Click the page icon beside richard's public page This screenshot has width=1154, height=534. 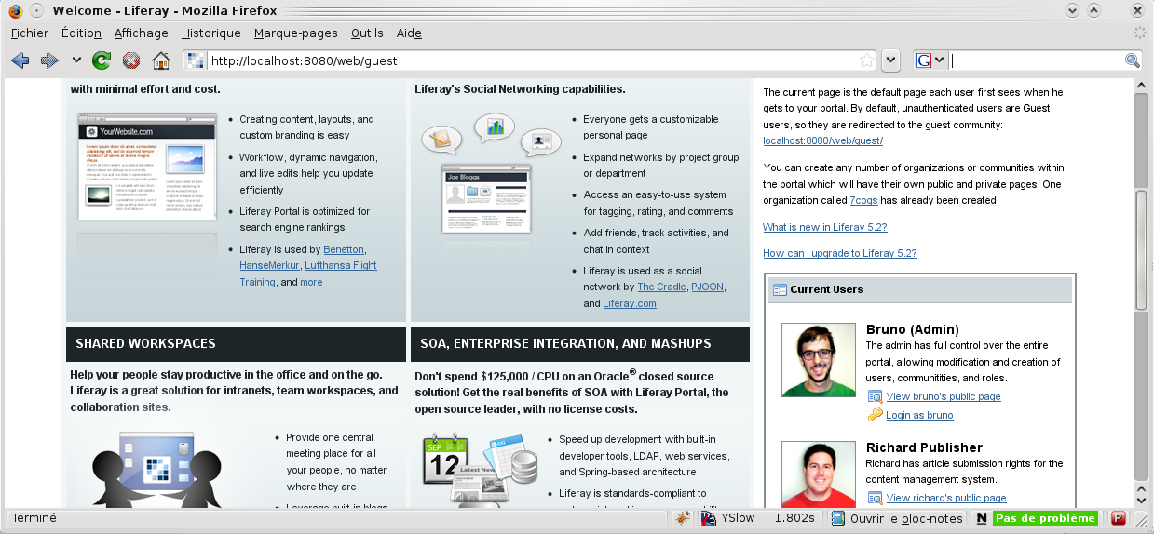pos(875,498)
